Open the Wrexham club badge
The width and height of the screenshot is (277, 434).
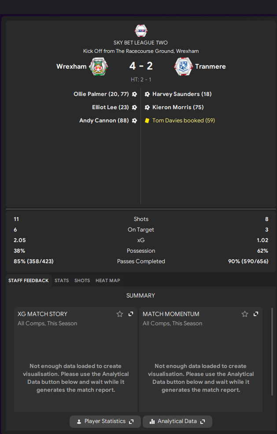pyautogui.click(x=99, y=66)
